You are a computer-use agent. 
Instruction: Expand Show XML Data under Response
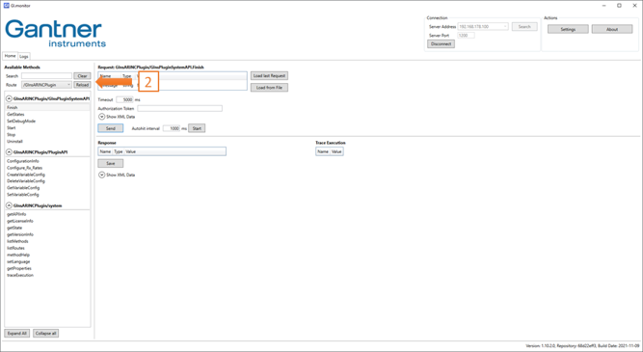[101, 175]
